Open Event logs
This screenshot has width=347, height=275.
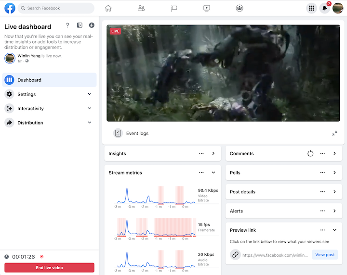[137, 133]
